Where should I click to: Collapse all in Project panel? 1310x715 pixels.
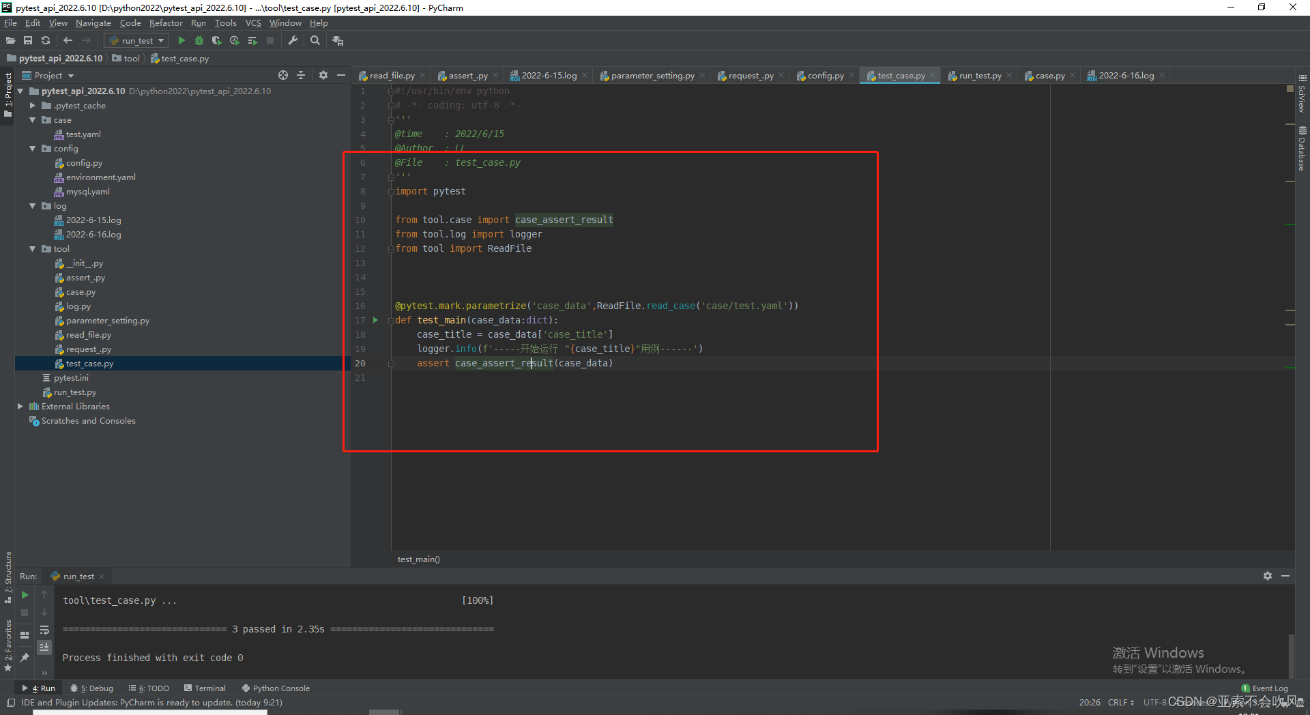tap(301, 75)
